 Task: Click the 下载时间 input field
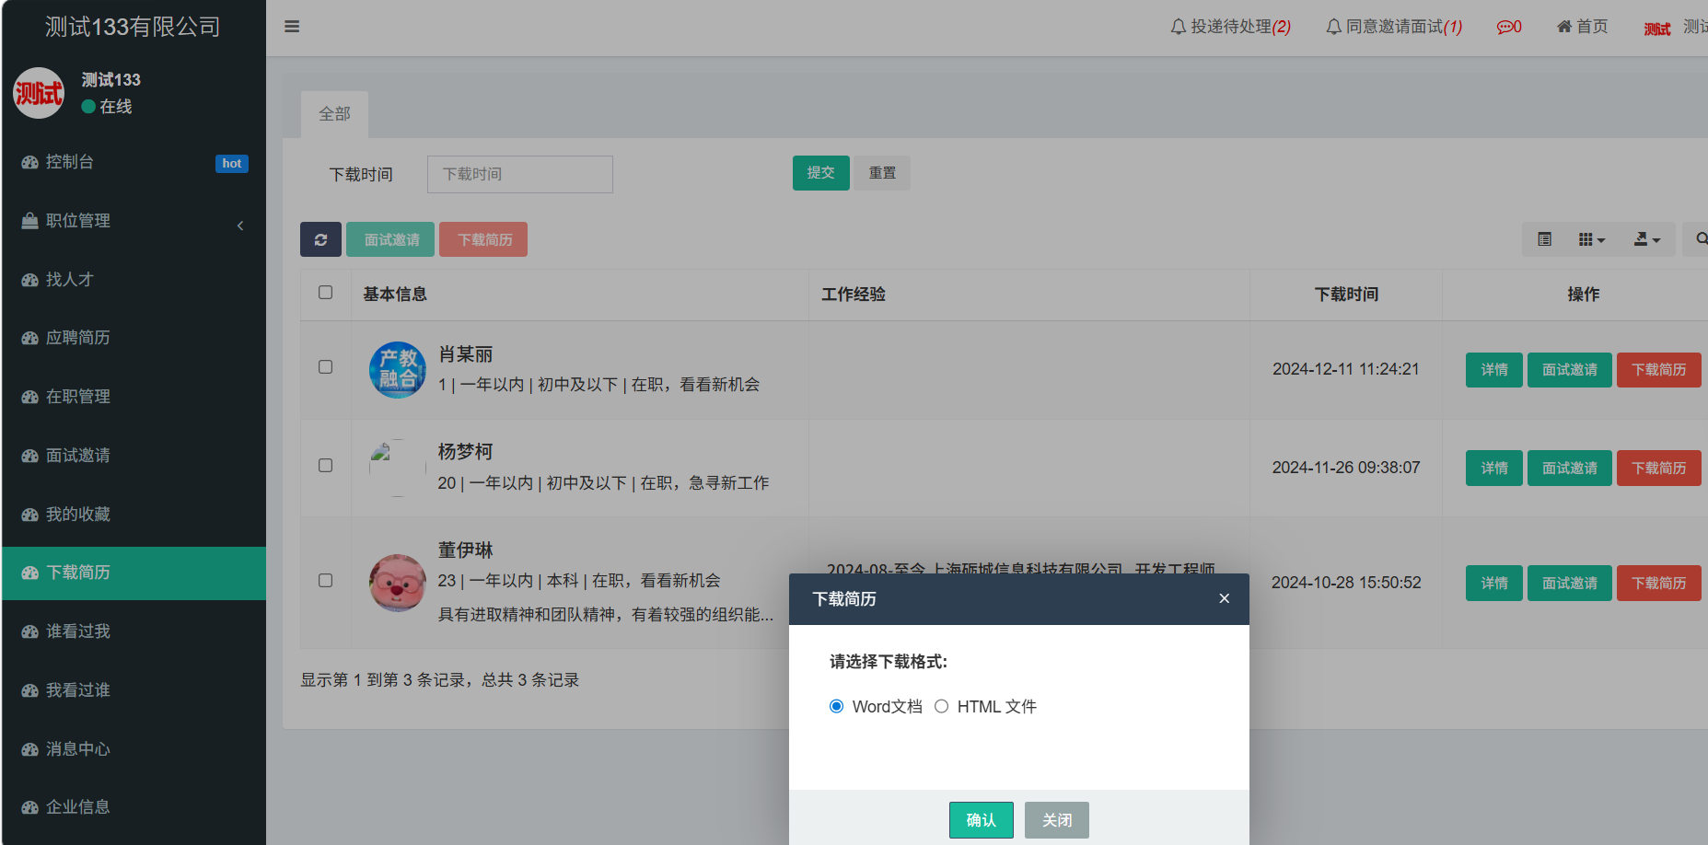[519, 174]
